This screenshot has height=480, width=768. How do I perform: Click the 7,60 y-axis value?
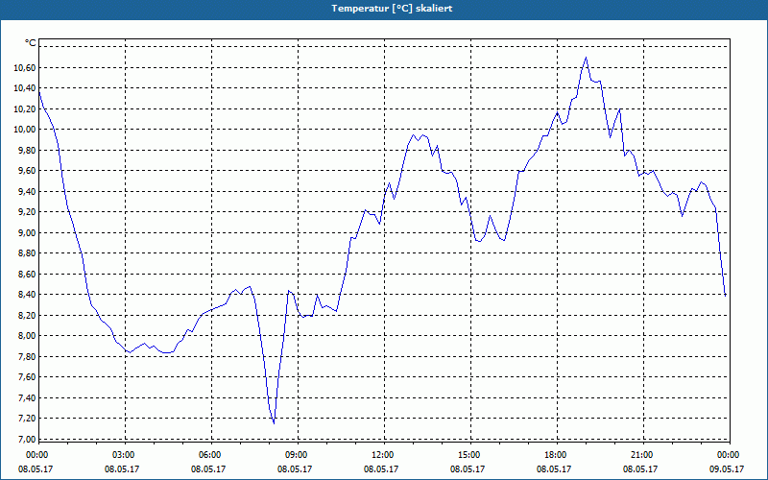(27, 377)
